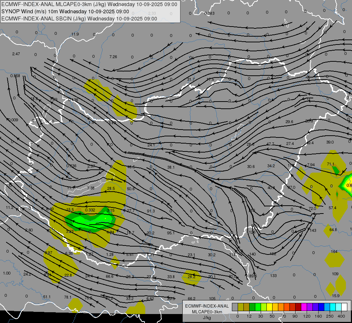
Task: Click the 120 tick label on legend
Action: point(307,316)
